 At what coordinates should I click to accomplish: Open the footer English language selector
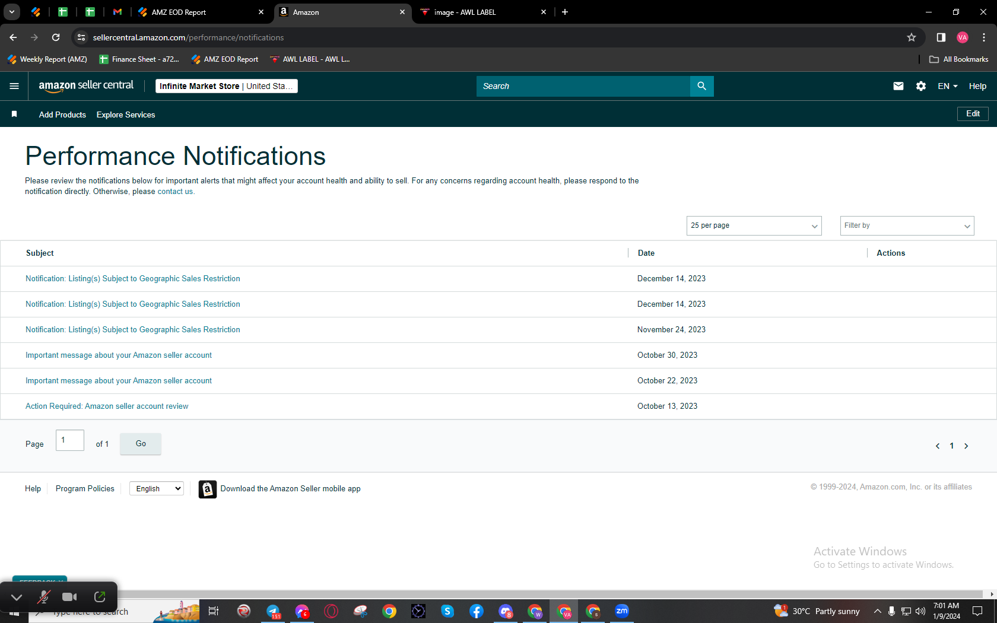pyautogui.click(x=157, y=489)
